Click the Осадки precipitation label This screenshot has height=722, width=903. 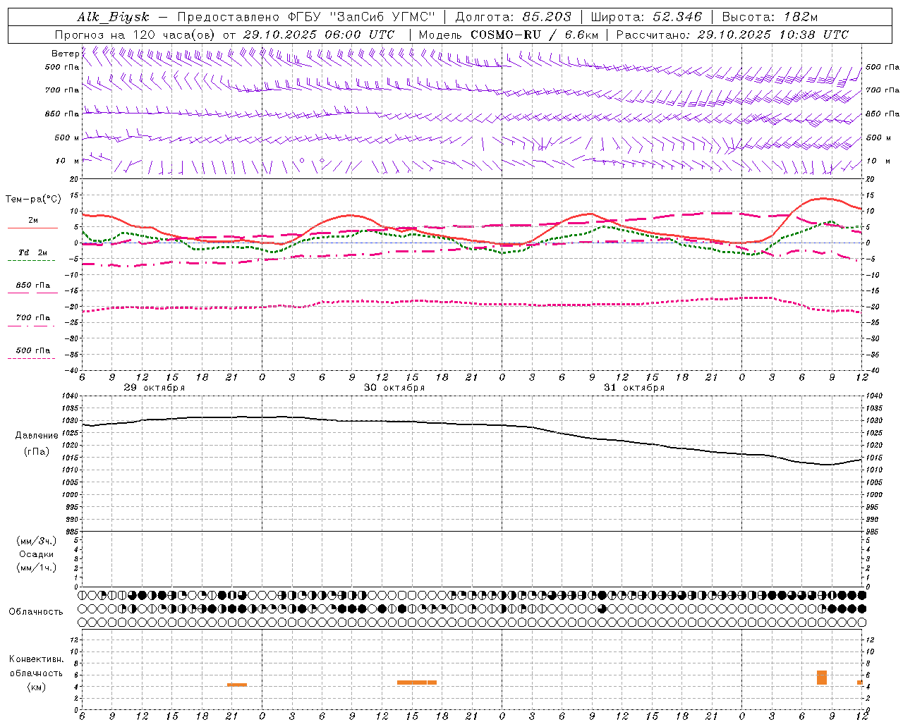[37, 554]
